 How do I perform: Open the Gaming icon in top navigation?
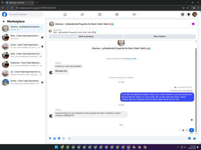134,14
